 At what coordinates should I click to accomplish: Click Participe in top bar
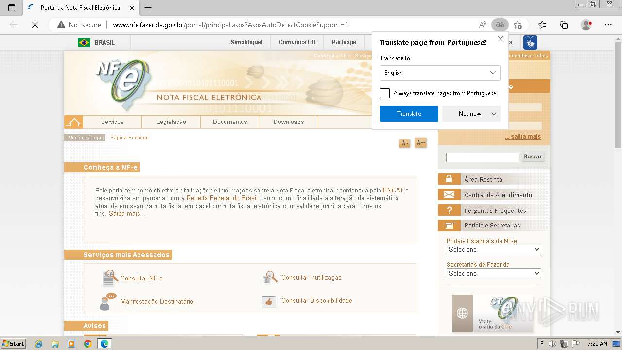click(x=344, y=42)
